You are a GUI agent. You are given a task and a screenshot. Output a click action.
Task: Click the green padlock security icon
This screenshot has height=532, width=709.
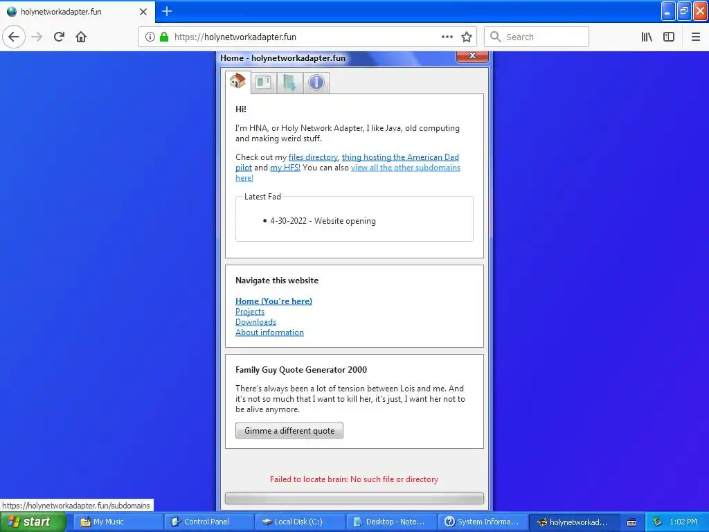point(164,37)
